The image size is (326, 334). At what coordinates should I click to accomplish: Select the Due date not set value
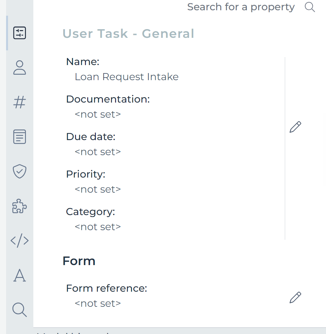[x=97, y=152]
